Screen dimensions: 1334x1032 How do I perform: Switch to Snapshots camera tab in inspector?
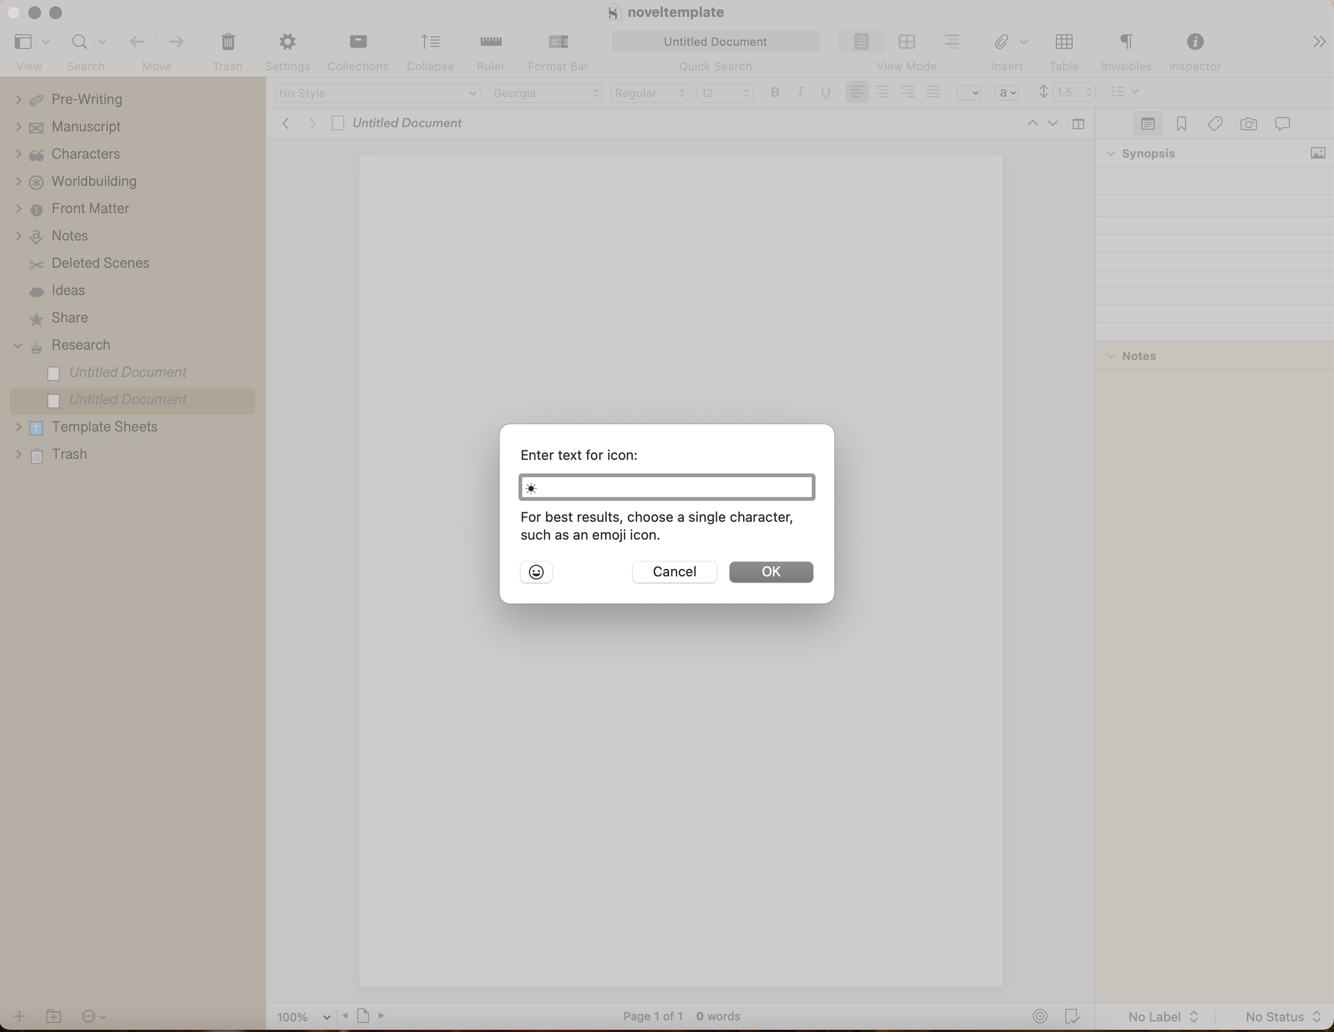(x=1248, y=124)
